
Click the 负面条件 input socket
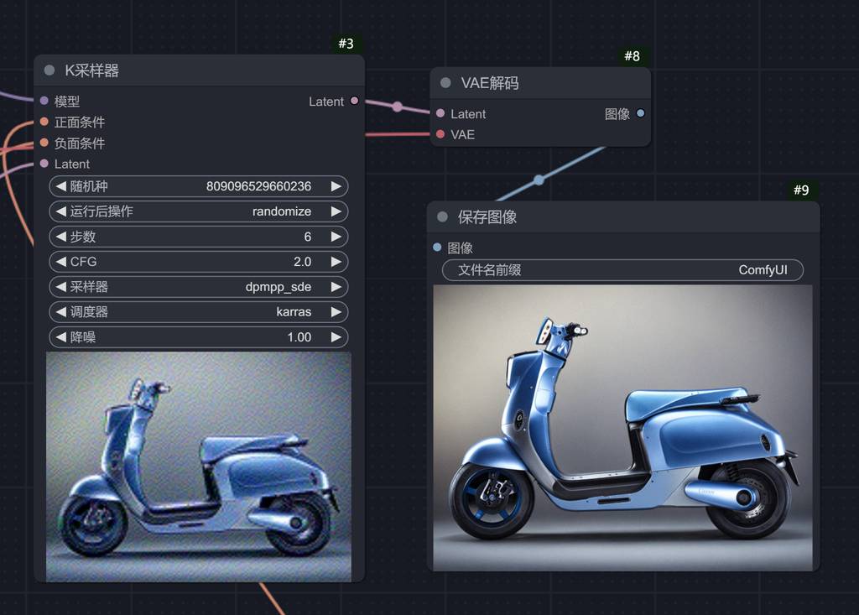click(44, 143)
